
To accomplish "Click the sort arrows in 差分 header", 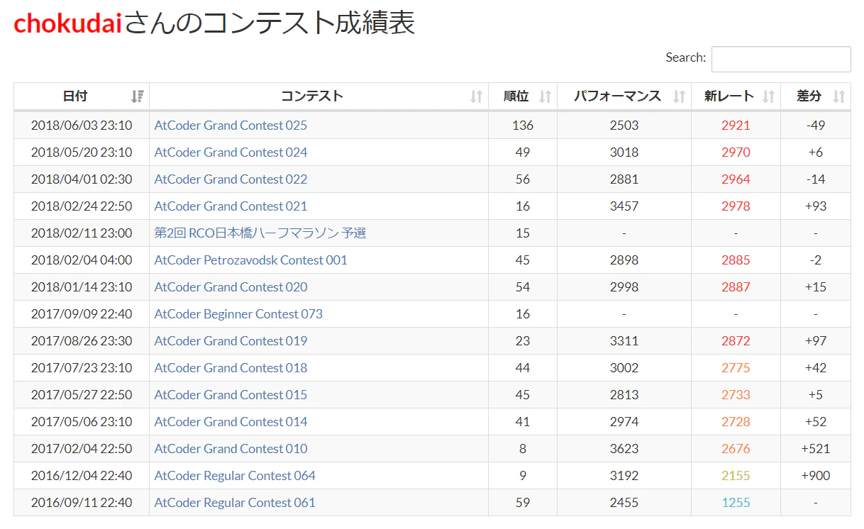I will click(x=839, y=96).
